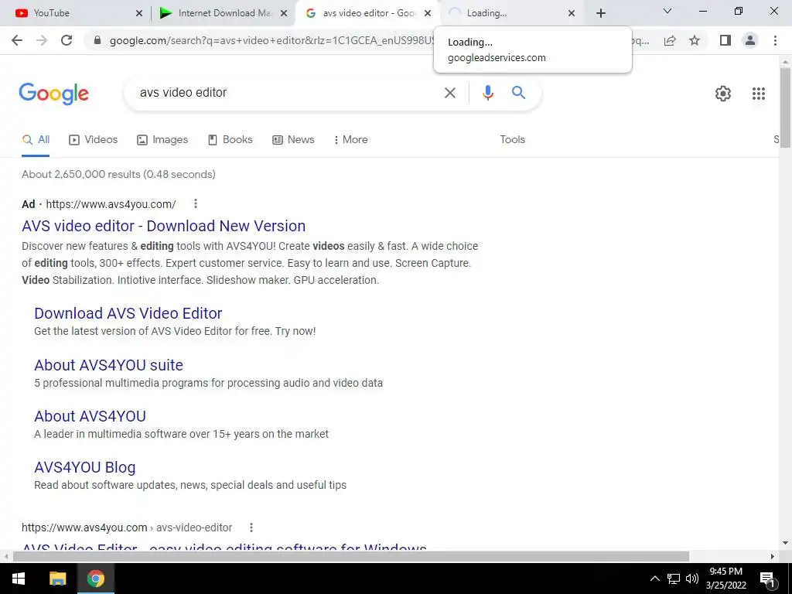
Task: Click Chrome icon in taskbar
Action: click(x=95, y=579)
